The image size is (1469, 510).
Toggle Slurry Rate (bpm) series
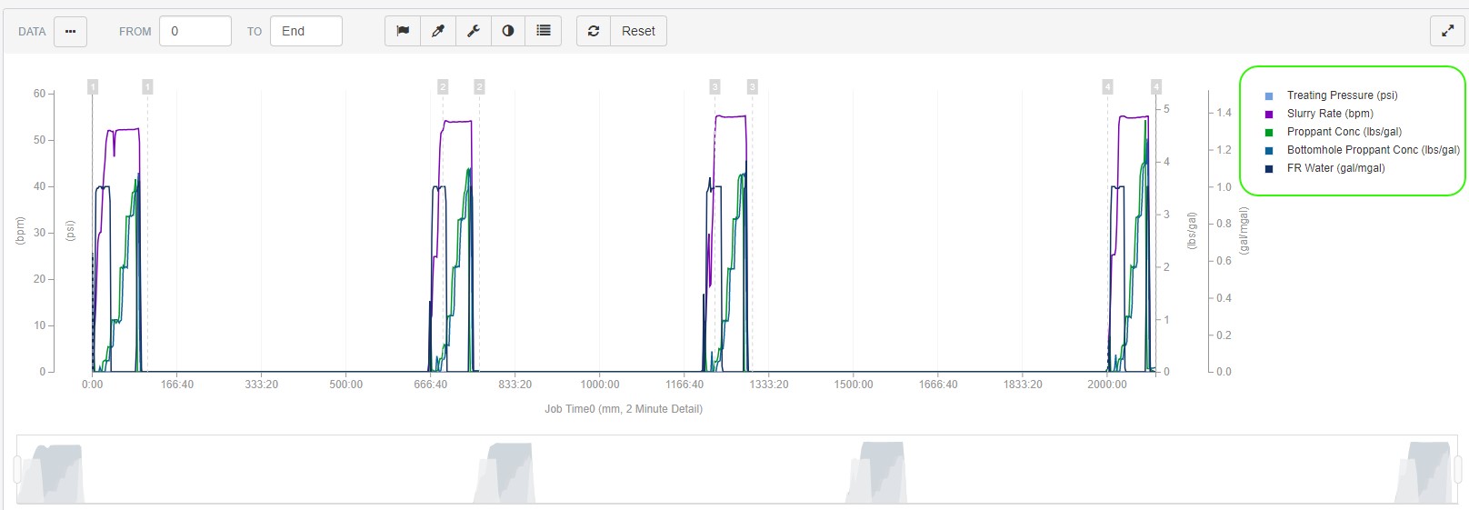click(x=1330, y=114)
